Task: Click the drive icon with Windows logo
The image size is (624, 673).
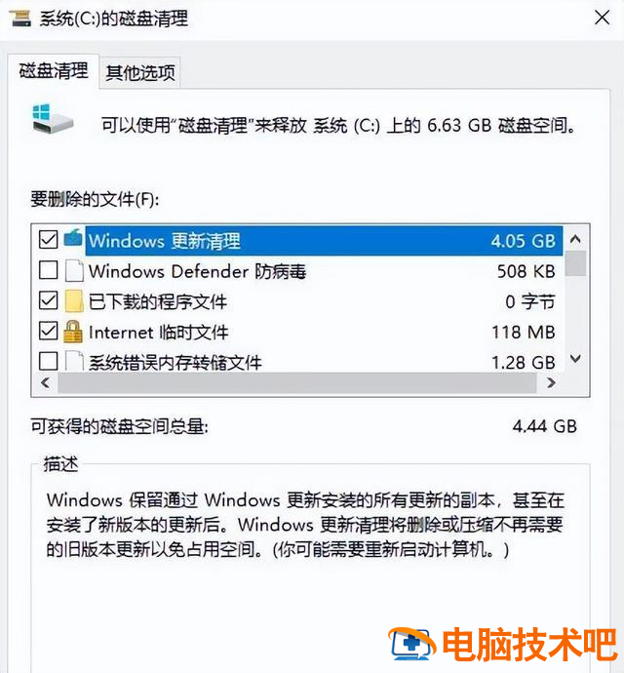Action: pos(53,119)
